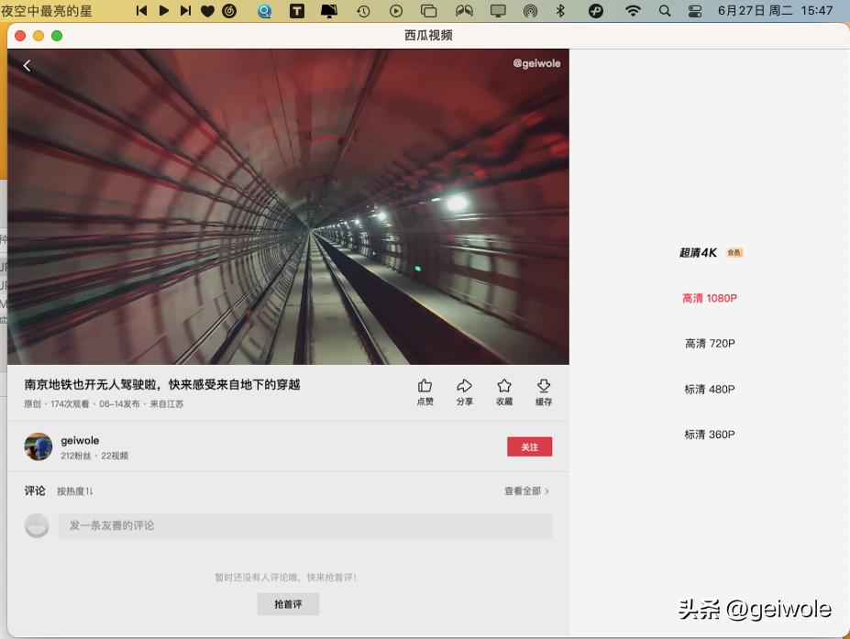Click the 抢首评 first-comment button

coord(288,603)
